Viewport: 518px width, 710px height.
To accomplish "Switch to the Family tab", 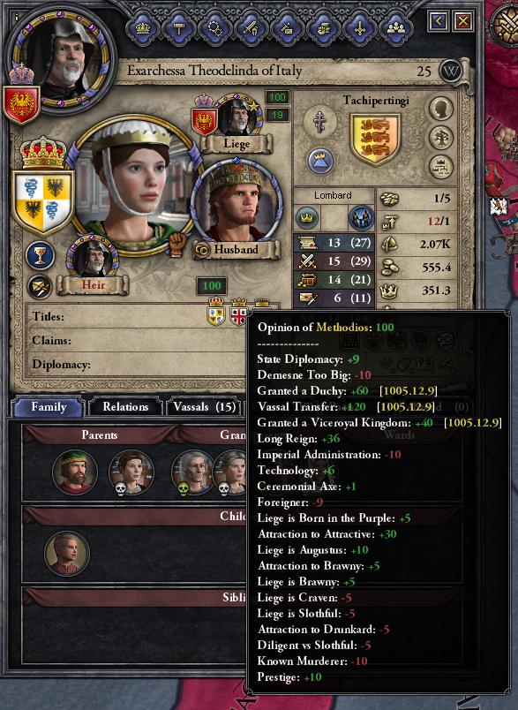I will 48,406.
